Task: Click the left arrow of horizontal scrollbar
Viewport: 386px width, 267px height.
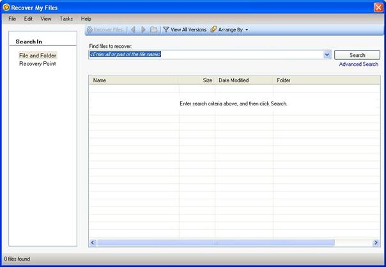Action: click(x=93, y=243)
